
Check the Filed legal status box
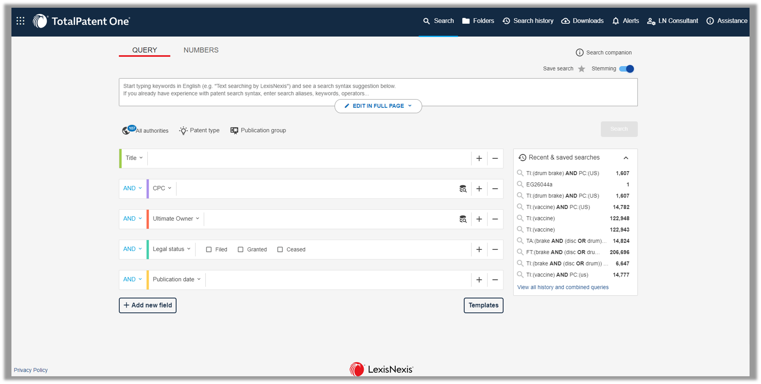(x=209, y=249)
